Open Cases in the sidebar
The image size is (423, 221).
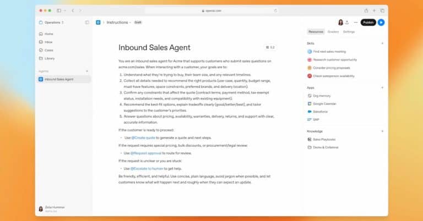tap(46, 50)
